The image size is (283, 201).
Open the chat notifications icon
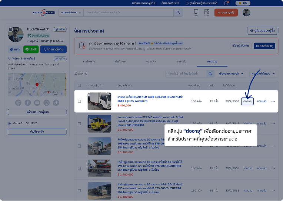[x=226, y=3]
